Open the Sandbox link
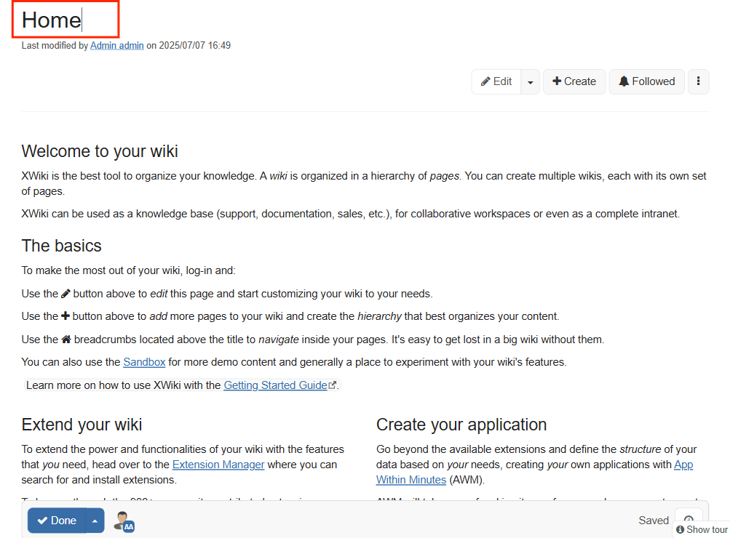Viewport: 730px width, 538px height. pyautogui.click(x=144, y=362)
